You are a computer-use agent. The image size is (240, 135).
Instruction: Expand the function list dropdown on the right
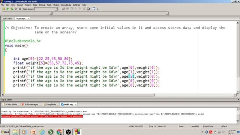[167, 13]
